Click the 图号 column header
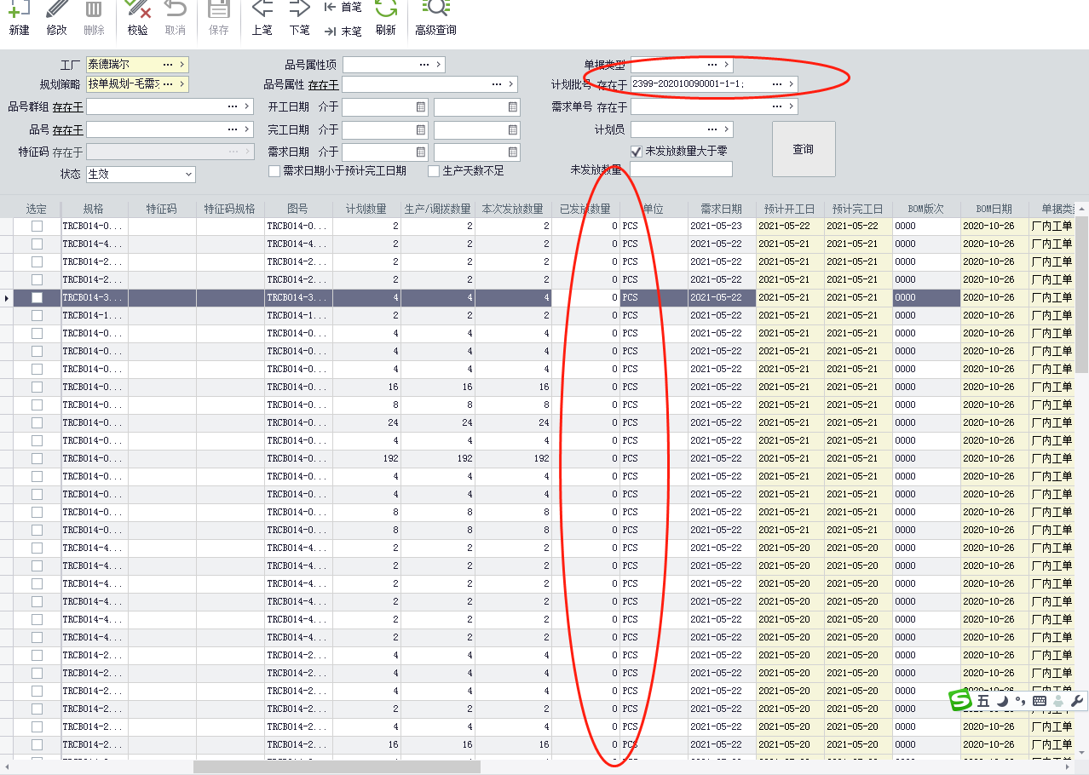This screenshot has height=775, width=1089. [x=298, y=209]
